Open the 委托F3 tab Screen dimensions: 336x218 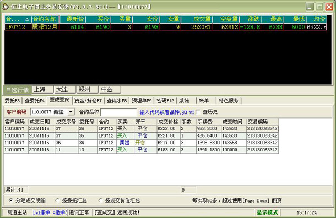(x=13, y=100)
